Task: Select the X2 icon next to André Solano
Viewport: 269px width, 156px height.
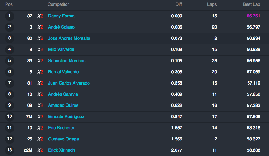Action: pyautogui.click(x=40, y=27)
